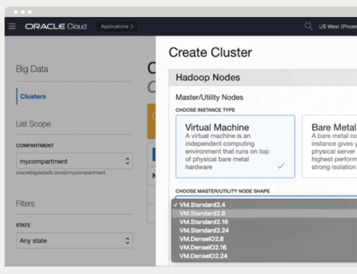Screen dimensions: 357x274
Task: Open the hamburger navigation menu
Action: pyautogui.click(x=12, y=26)
